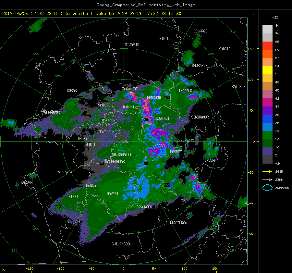292x273 pixels.
Task: Select the YADGIR label
Action: [225, 49]
